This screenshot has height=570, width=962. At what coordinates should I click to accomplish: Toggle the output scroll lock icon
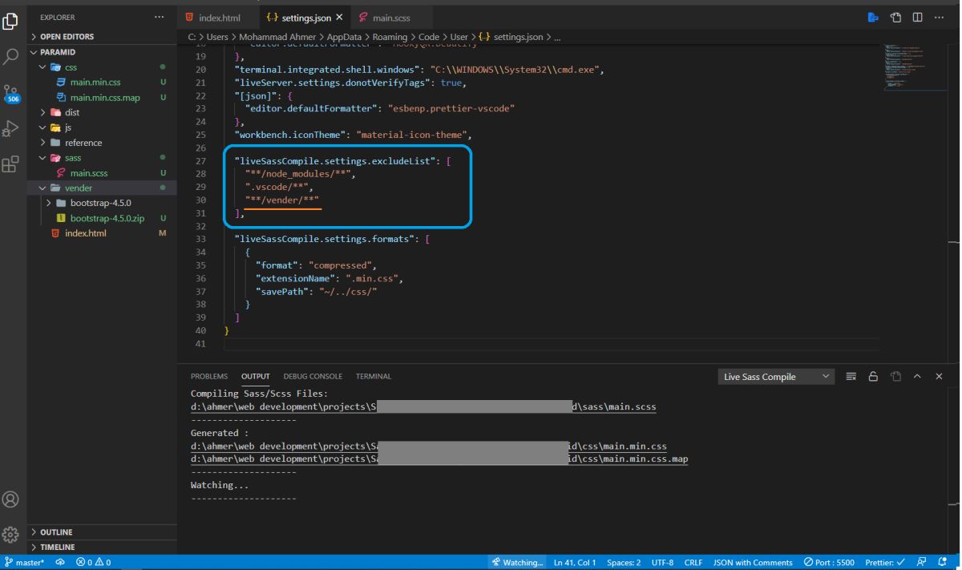click(x=874, y=377)
